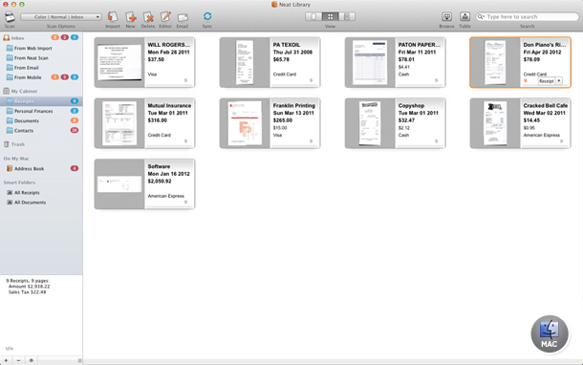Click the Sun Mar 13 2011 date text

tap(293, 113)
